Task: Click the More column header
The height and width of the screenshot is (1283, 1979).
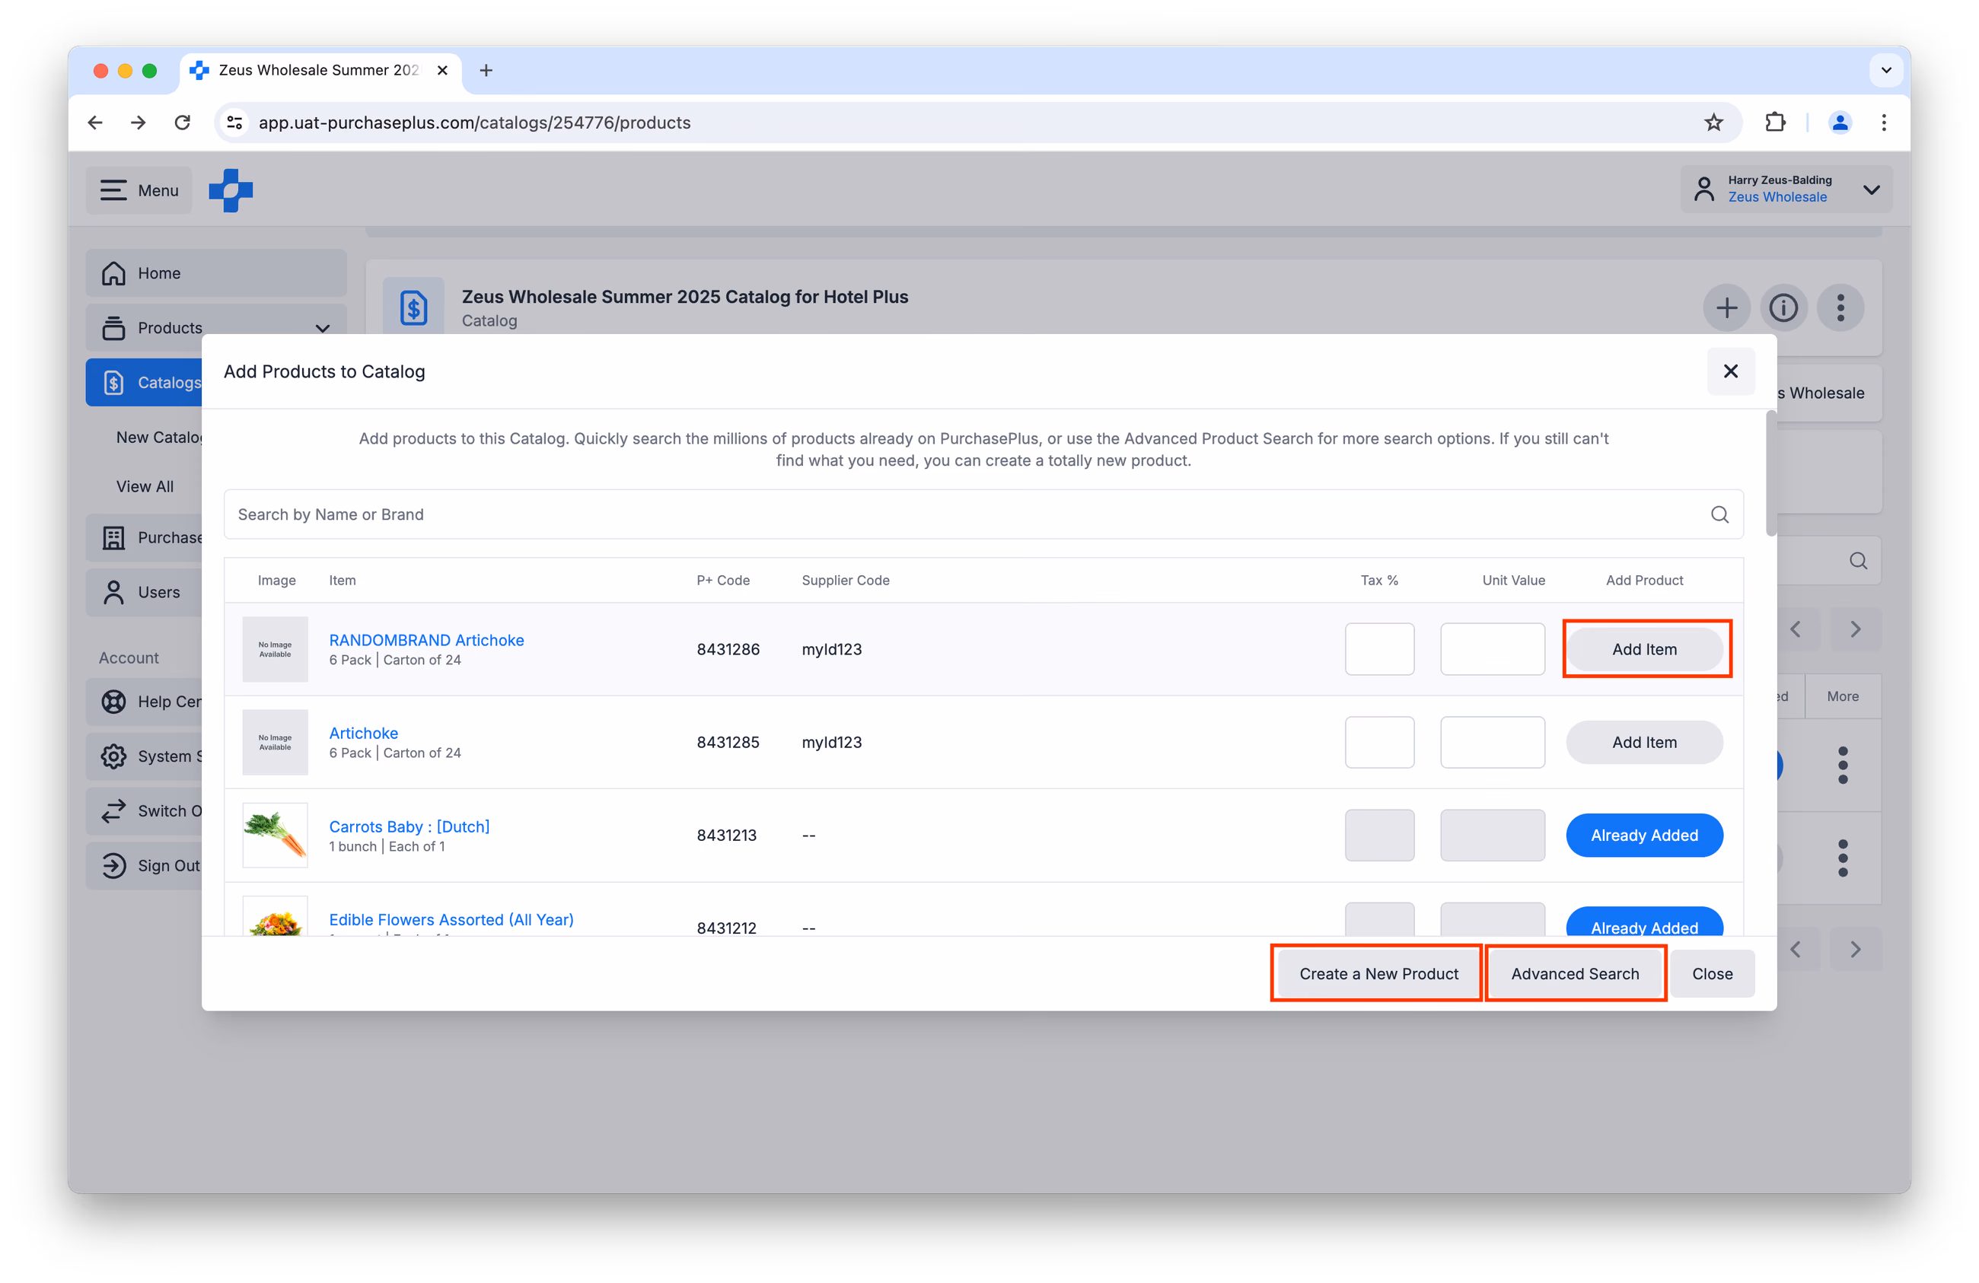Action: (x=1843, y=697)
